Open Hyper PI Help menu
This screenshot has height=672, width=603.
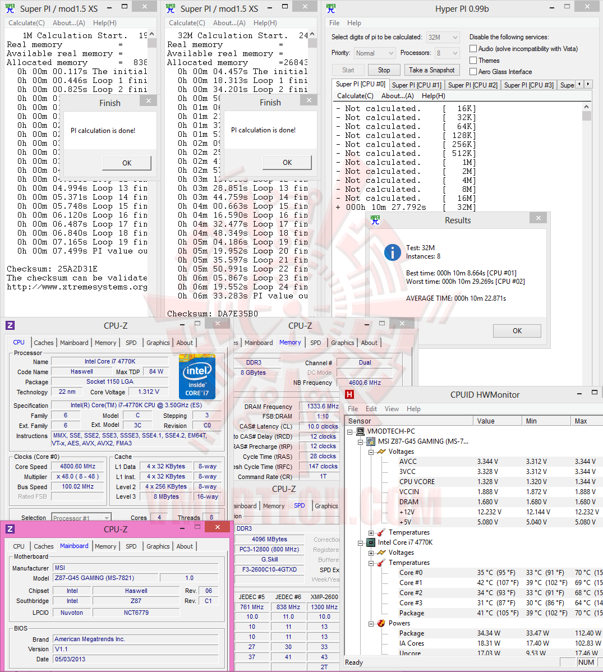pyautogui.click(x=354, y=22)
